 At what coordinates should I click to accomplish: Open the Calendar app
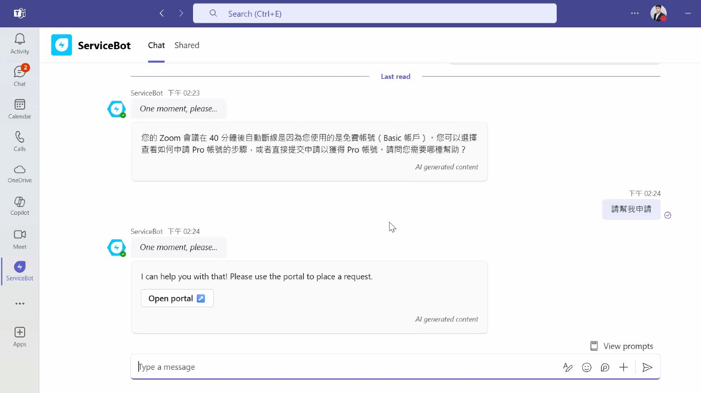point(19,109)
